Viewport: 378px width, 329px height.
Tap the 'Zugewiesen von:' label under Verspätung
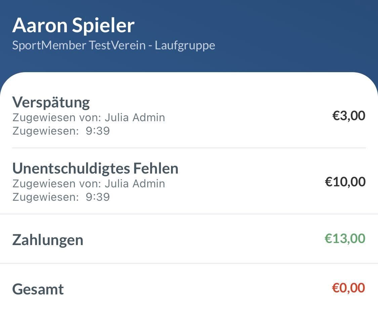[x=57, y=117]
